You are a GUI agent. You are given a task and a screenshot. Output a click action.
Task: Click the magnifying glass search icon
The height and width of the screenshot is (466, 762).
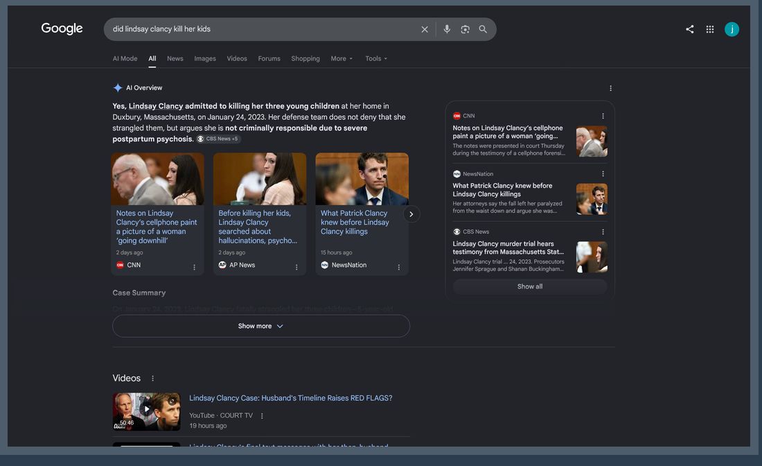click(x=483, y=29)
